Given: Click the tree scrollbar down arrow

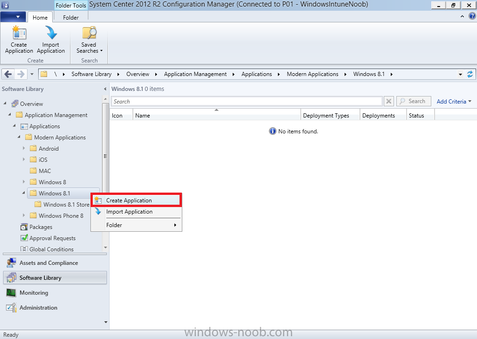Looking at the screenshot, I should 105,248.
